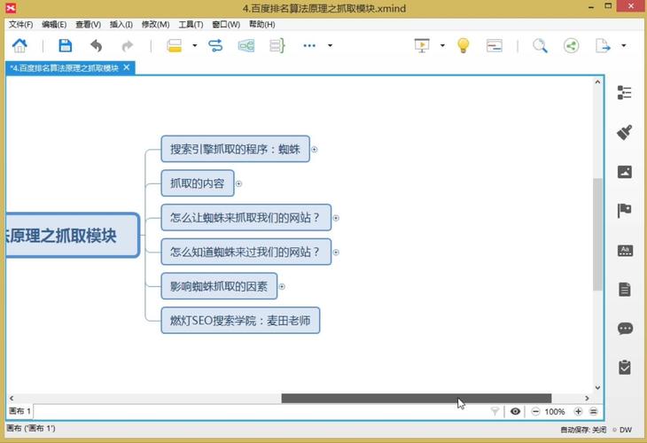Open the Outline panel in sidebar
The height and width of the screenshot is (443, 647).
[x=625, y=93]
